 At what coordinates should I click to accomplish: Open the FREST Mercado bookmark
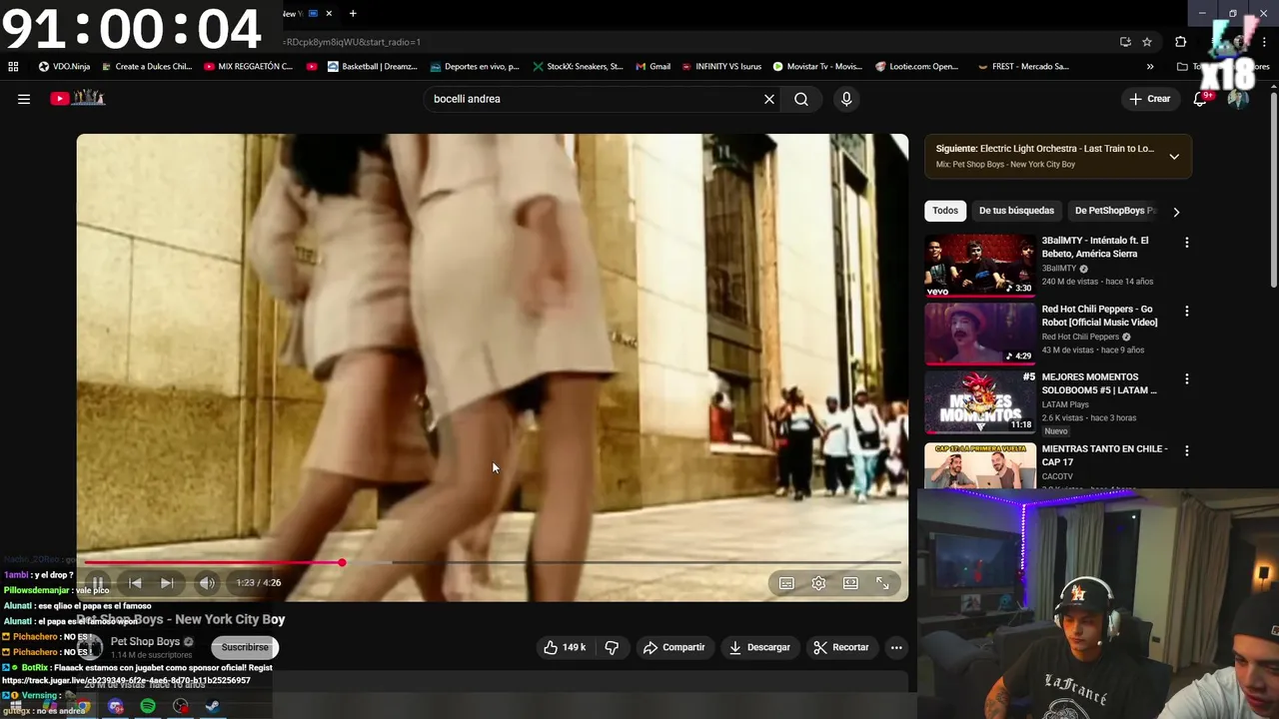click(x=1023, y=67)
